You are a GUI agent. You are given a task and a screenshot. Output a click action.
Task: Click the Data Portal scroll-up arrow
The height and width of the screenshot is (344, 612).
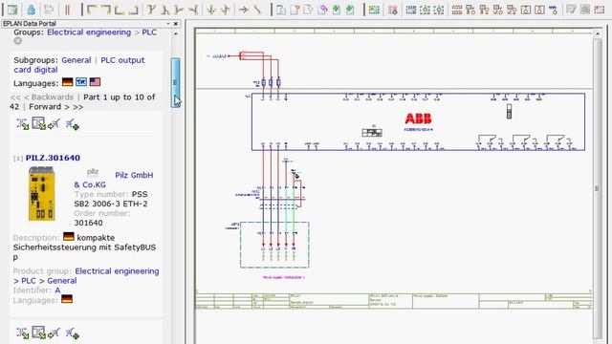[176, 34]
